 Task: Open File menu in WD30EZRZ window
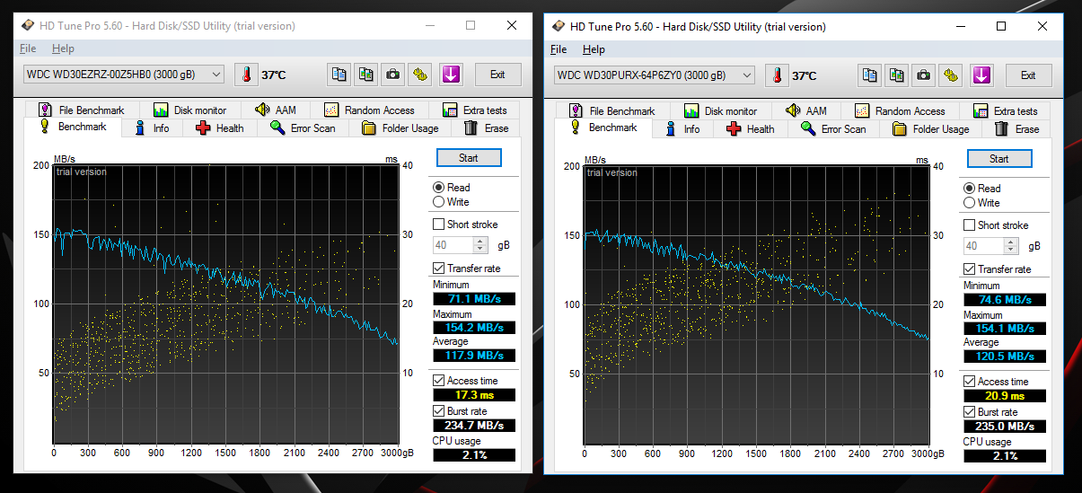(x=28, y=48)
